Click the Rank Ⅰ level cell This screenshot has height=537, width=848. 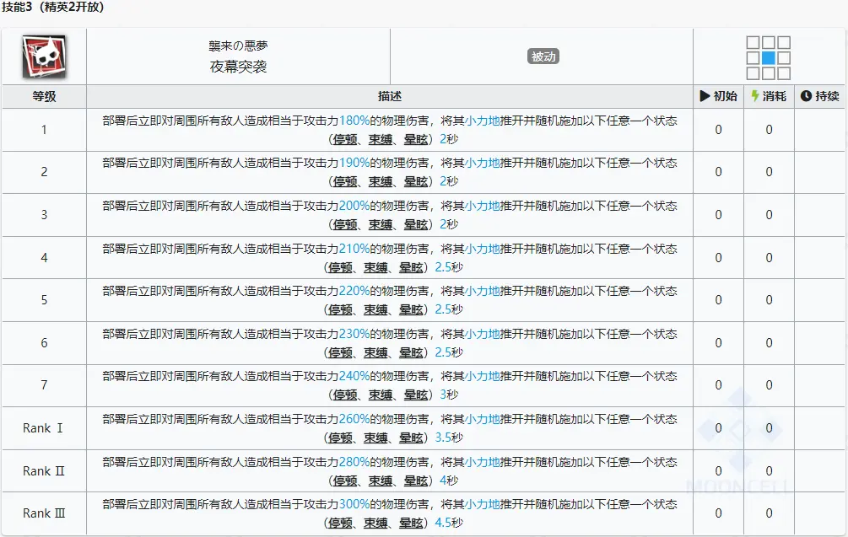(43, 428)
